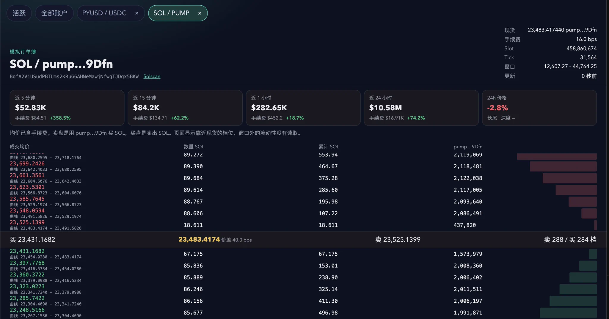Viewport: 609px width, 319px height.
Task: Click the 窗口 range 12,607.27 - 44,764.25
Action: pos(570,66)
